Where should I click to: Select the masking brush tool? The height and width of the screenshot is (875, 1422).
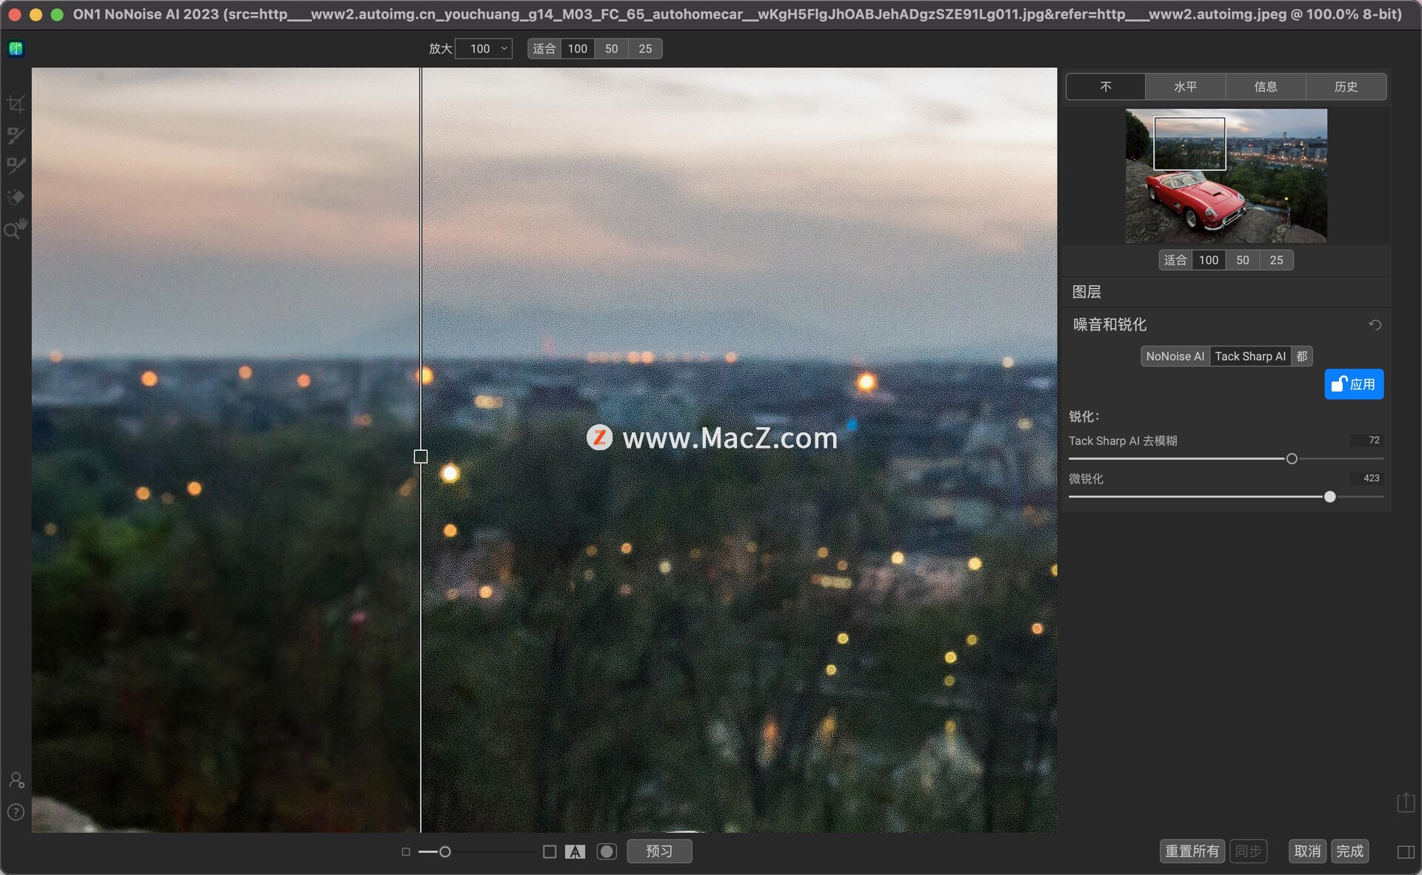tap(16, 135)
